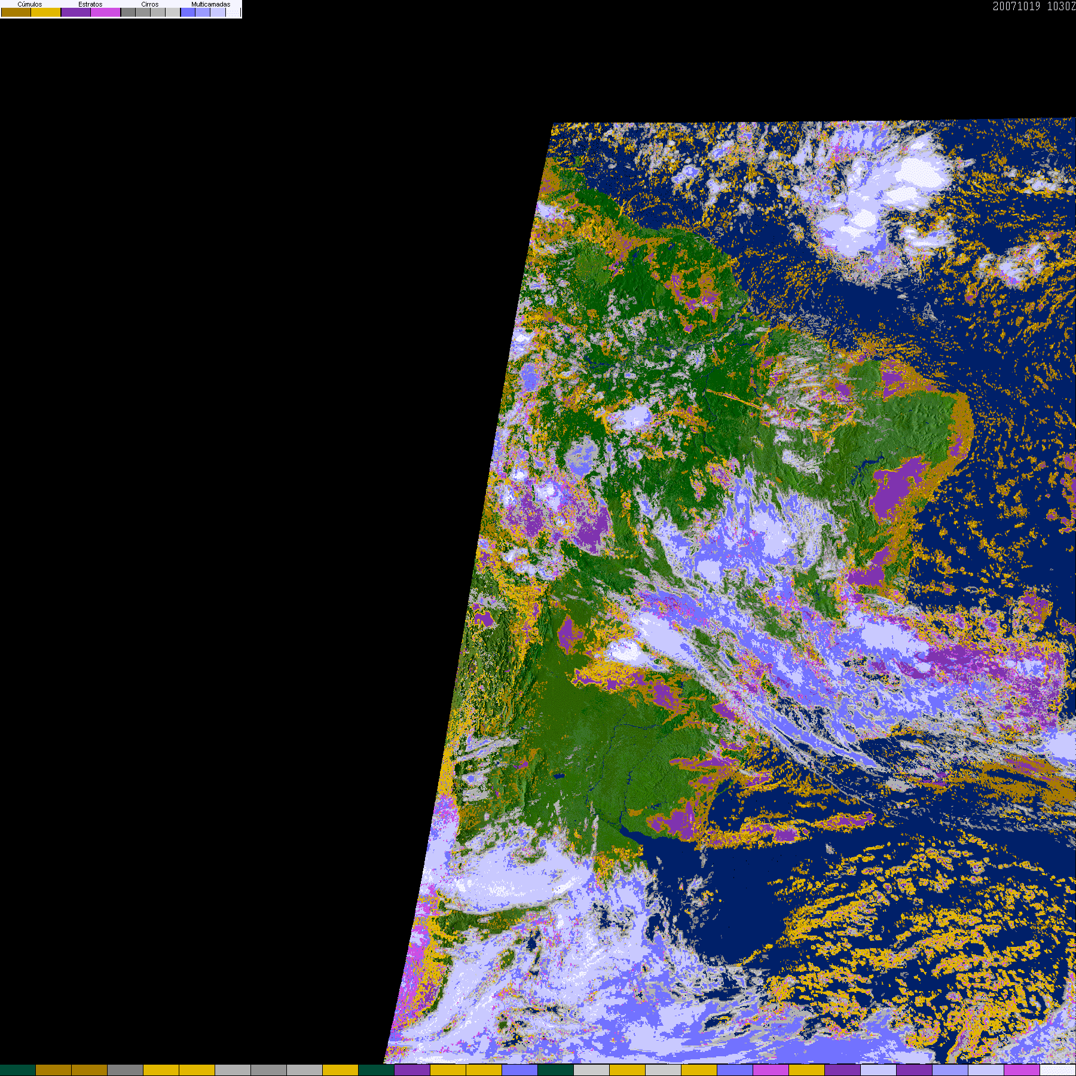The width and height of the screenshot is (1076, 1076).
Task: Click the dark brown Cúmulos legend swatch
Action: pos(16,12)
